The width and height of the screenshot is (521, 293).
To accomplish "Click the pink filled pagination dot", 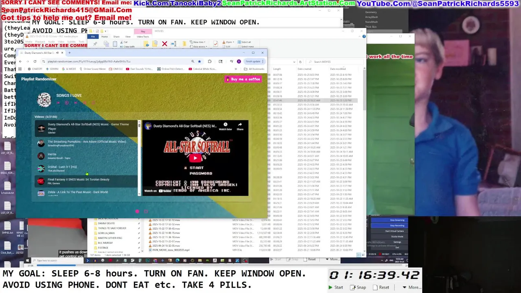I will click(137, 211).
